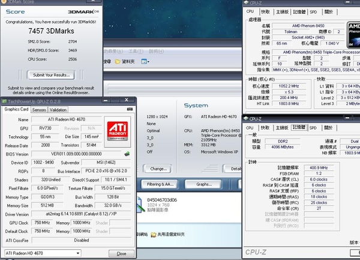This screenshot has height=260, width=360.
Task: Select the GPU-Z Graphics Card tab
Action: 16,109
